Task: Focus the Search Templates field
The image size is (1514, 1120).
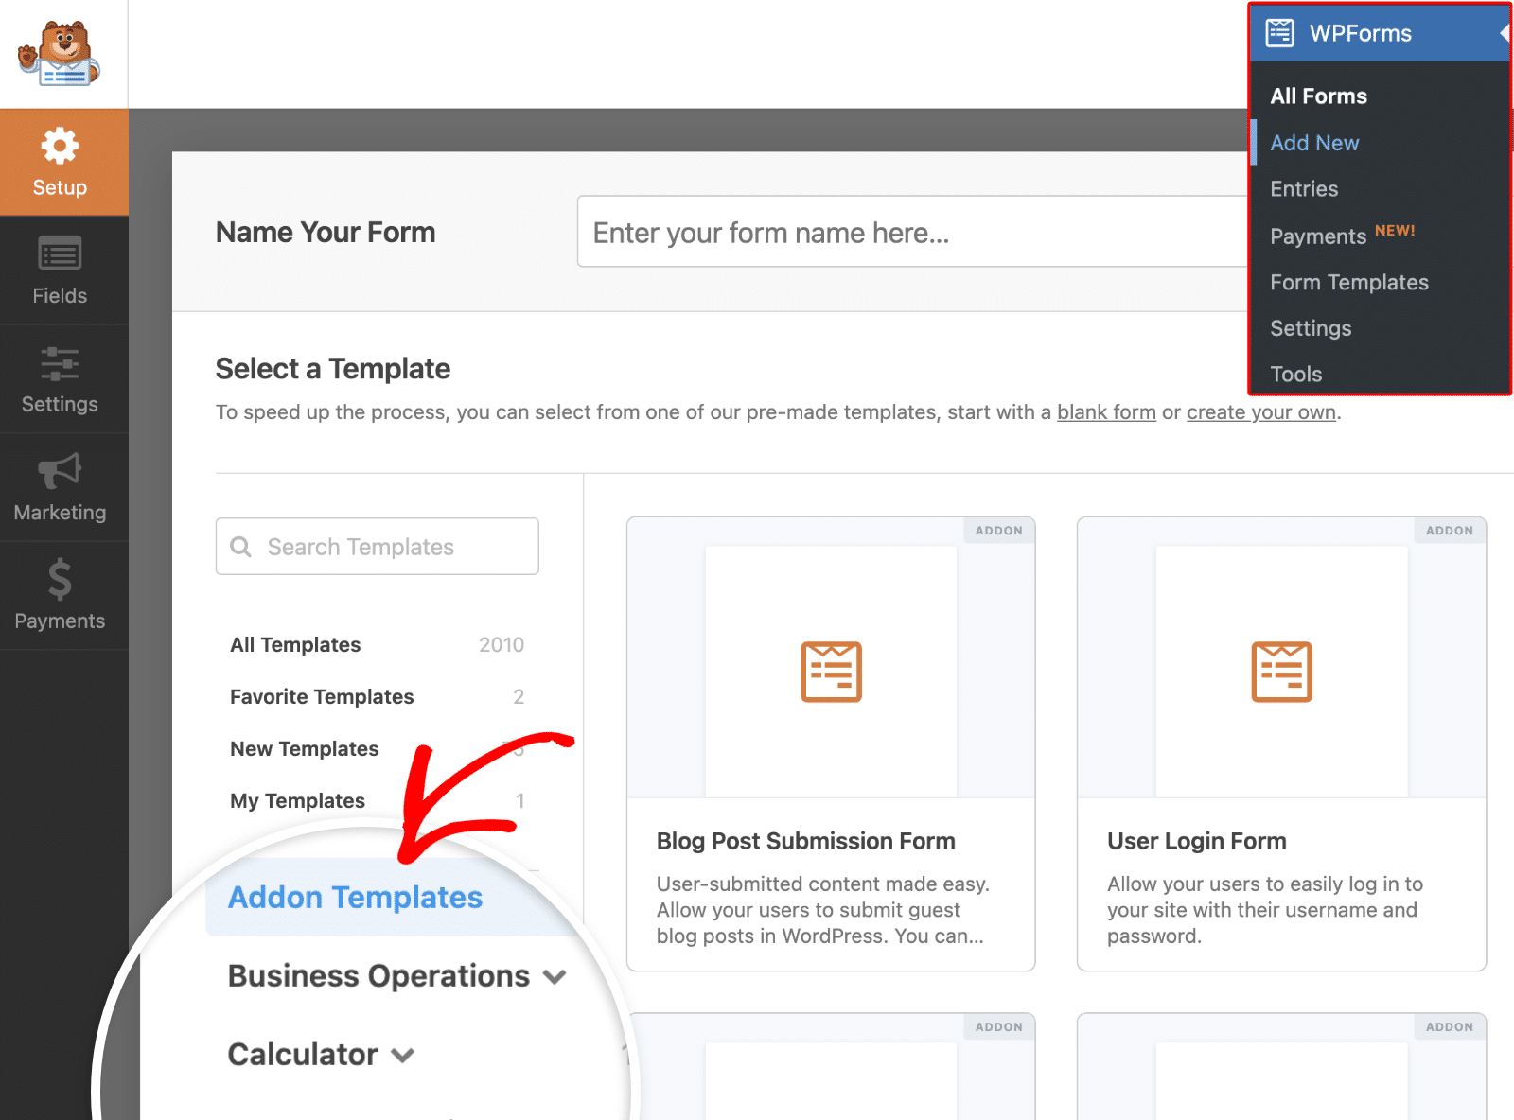Action: click(x=377, y=546)
